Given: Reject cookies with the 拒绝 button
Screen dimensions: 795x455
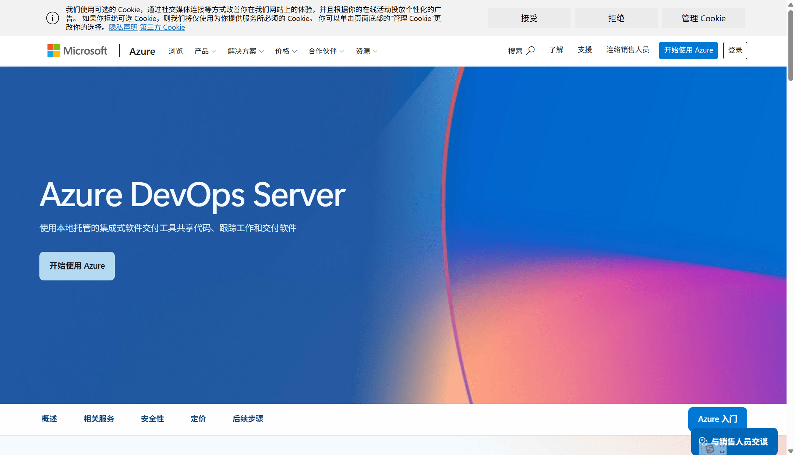Looking at the screenshot, I should pos(616,18).
